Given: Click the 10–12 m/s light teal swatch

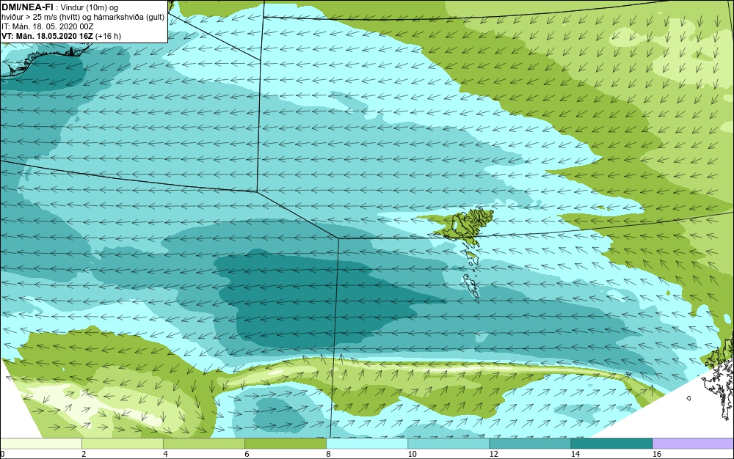Looking at the screenshot, I should (448, 443).
